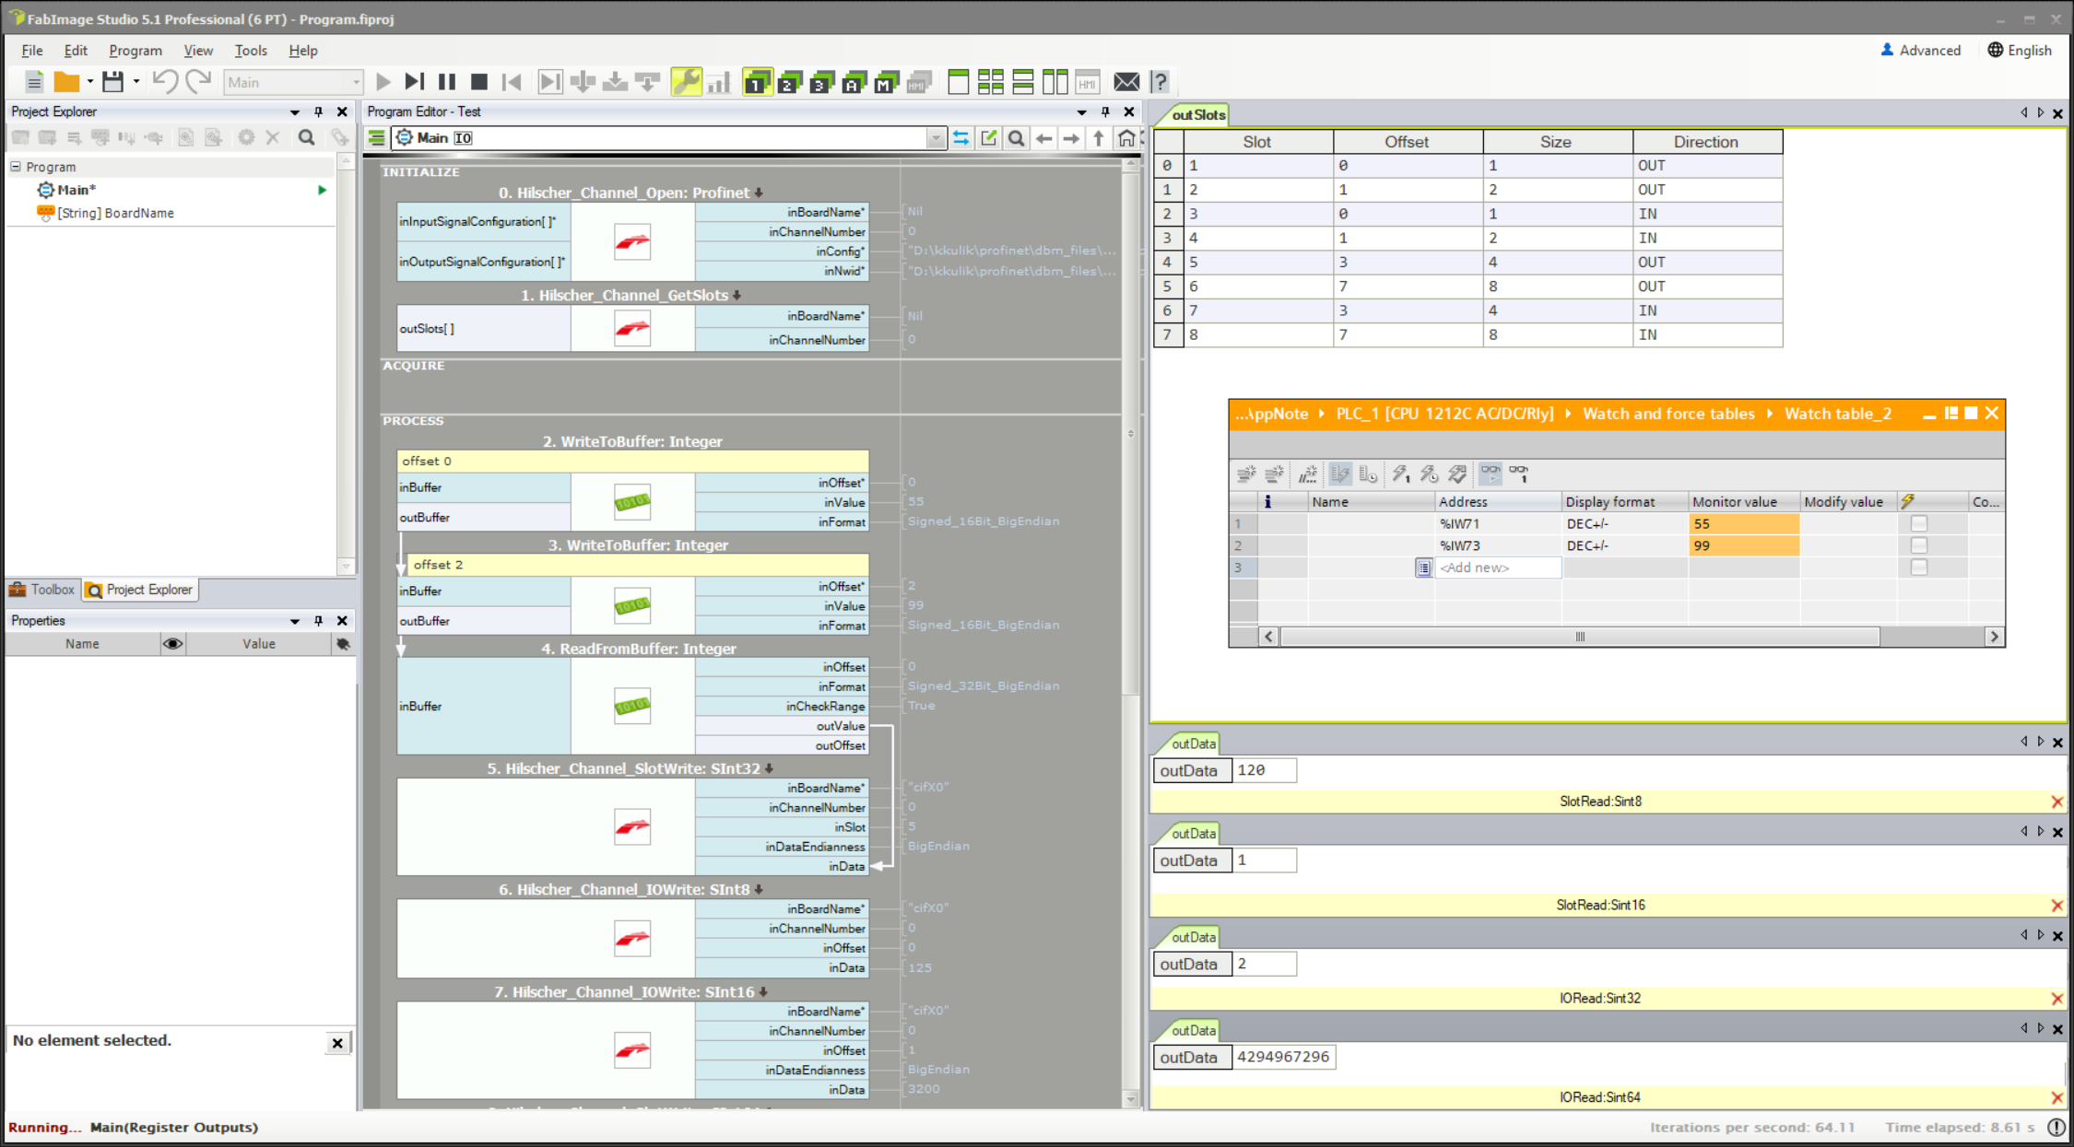Select layout 2 icon in toolbar
Viewport: 2074px width, 1147px height.
(x=790, y=82)
